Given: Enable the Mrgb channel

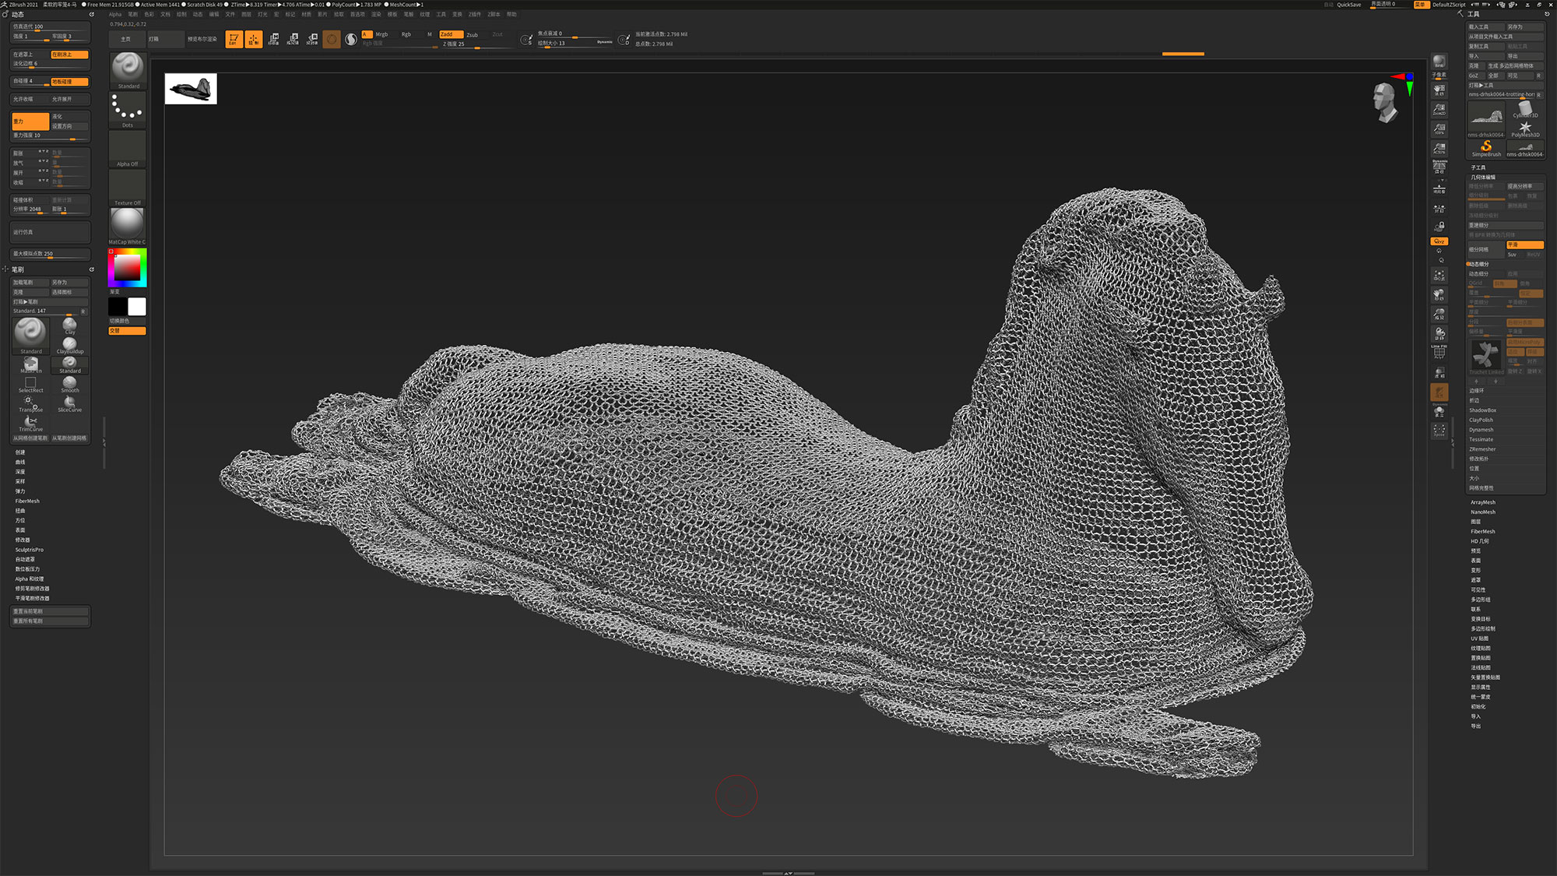Looking at the screenshot, I should click(381, 34).
